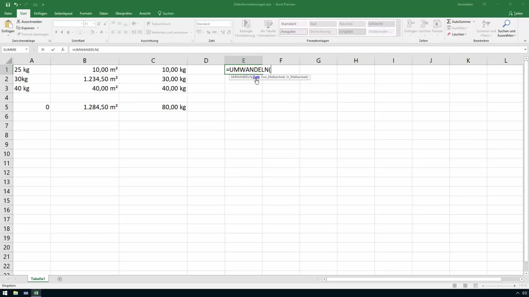Switch to the Daten tab
529x297 pixels.
(x=104, y=13)
